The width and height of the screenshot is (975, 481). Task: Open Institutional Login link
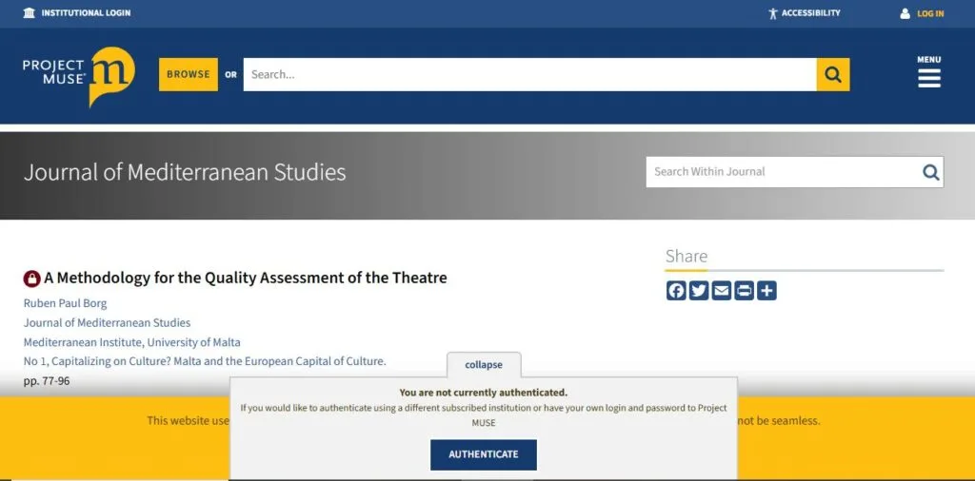(x=77, y=13)
